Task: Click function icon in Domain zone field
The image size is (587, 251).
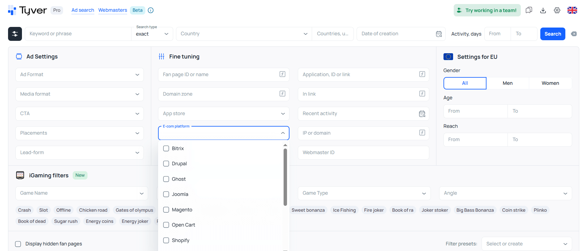Action: coord(282,93)
